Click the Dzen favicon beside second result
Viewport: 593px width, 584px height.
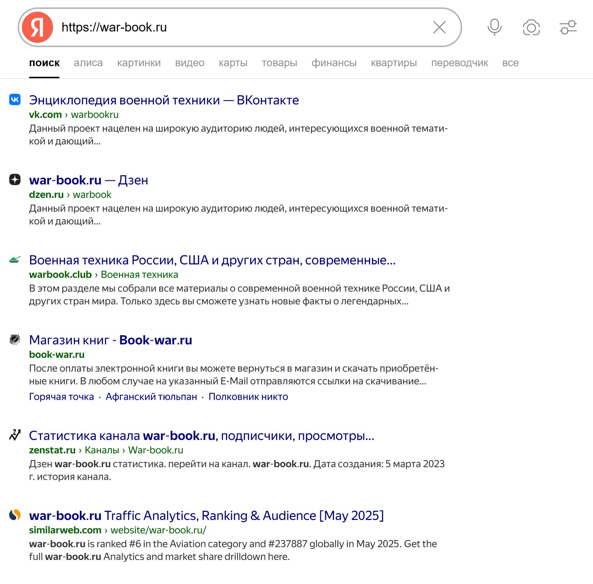[15, 180]
